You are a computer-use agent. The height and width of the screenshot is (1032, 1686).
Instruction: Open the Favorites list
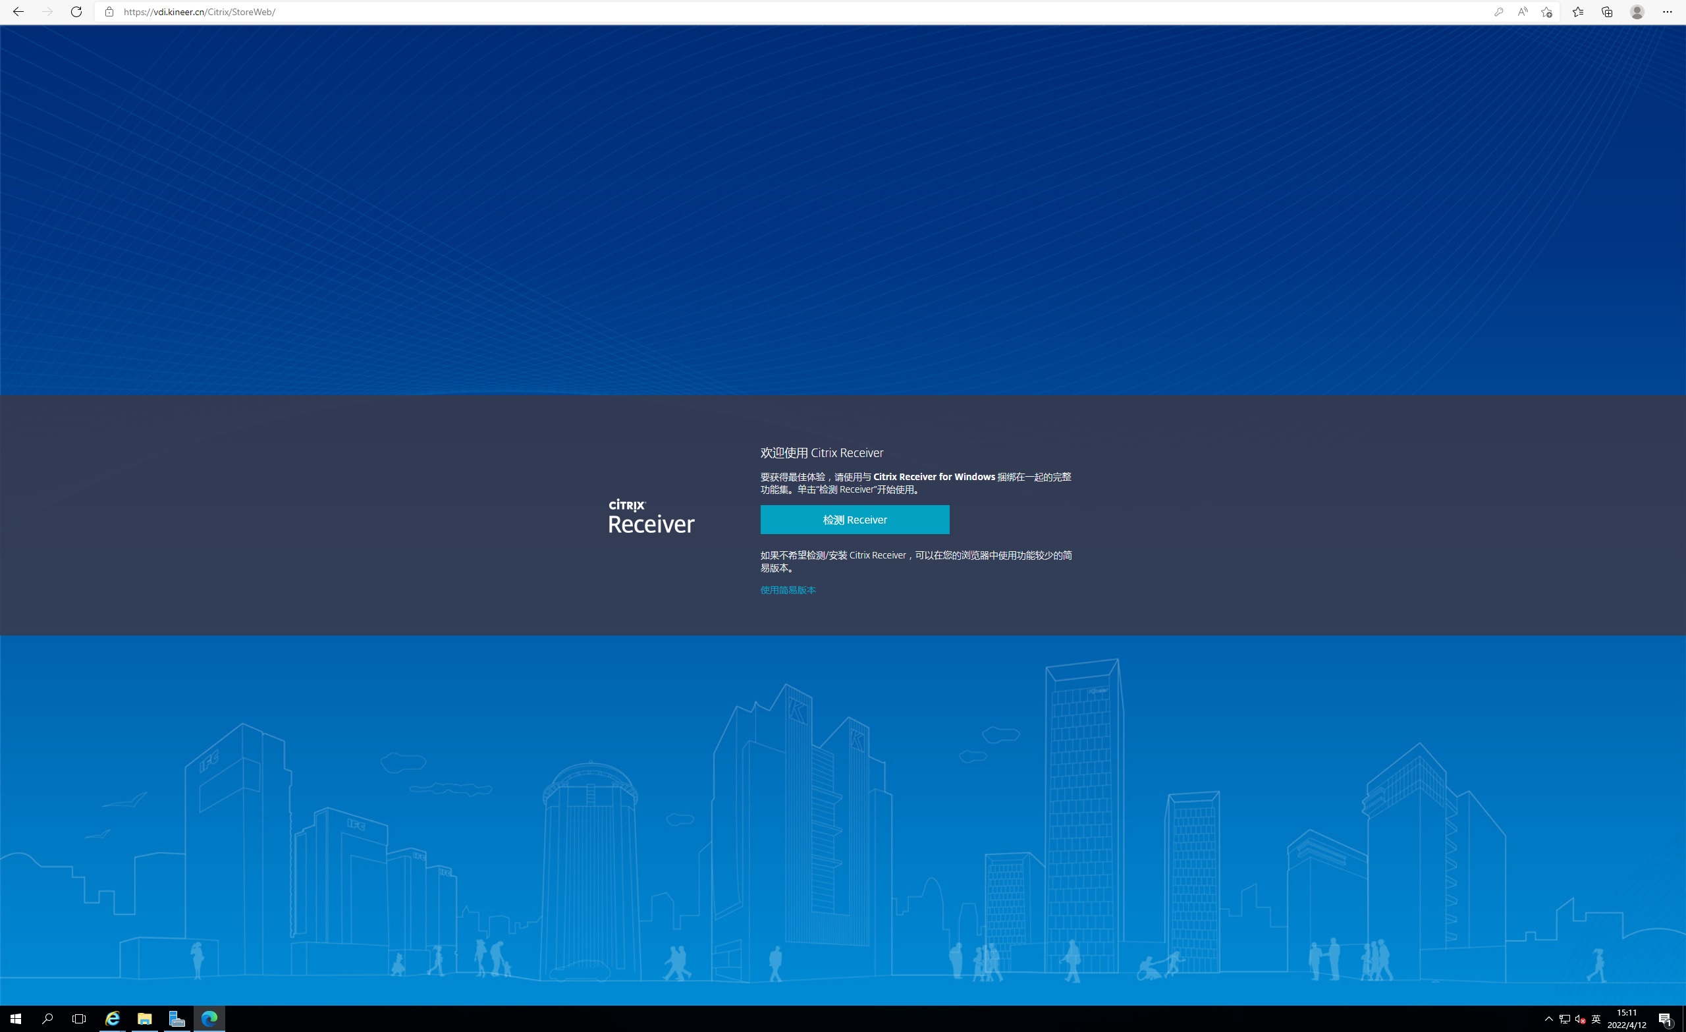coord(1578,12)
